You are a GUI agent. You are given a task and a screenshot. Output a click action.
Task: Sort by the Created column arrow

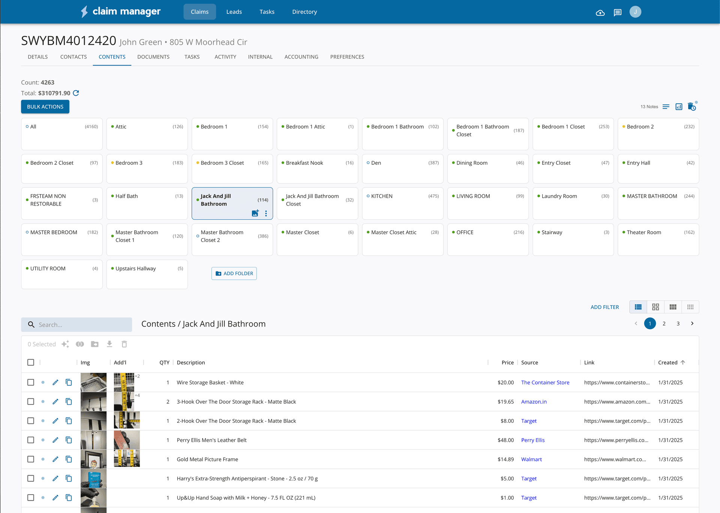(x=682, y=362)
